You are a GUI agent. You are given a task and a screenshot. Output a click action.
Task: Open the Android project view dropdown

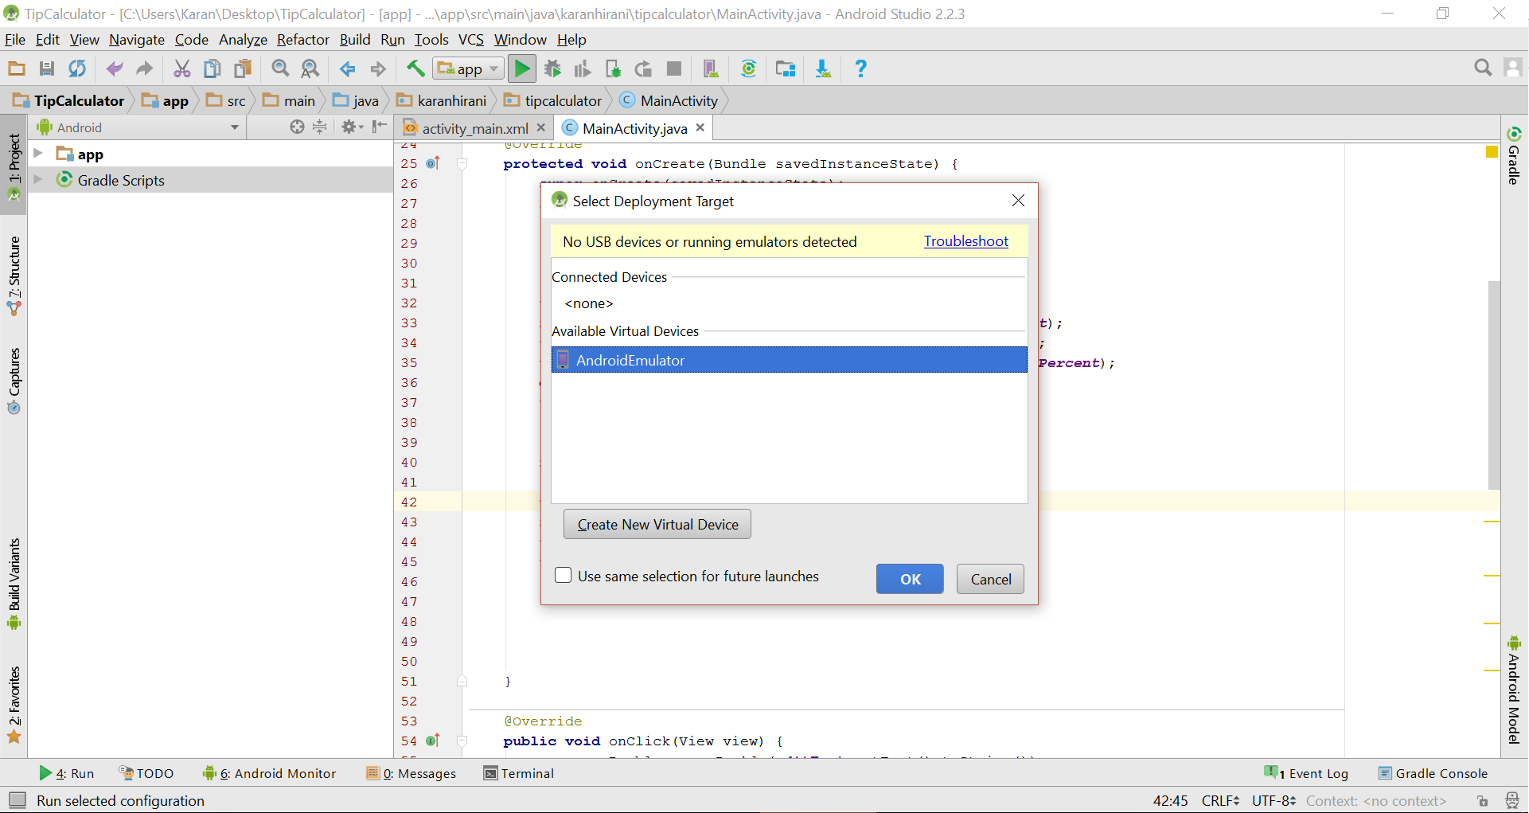(137, 127)
